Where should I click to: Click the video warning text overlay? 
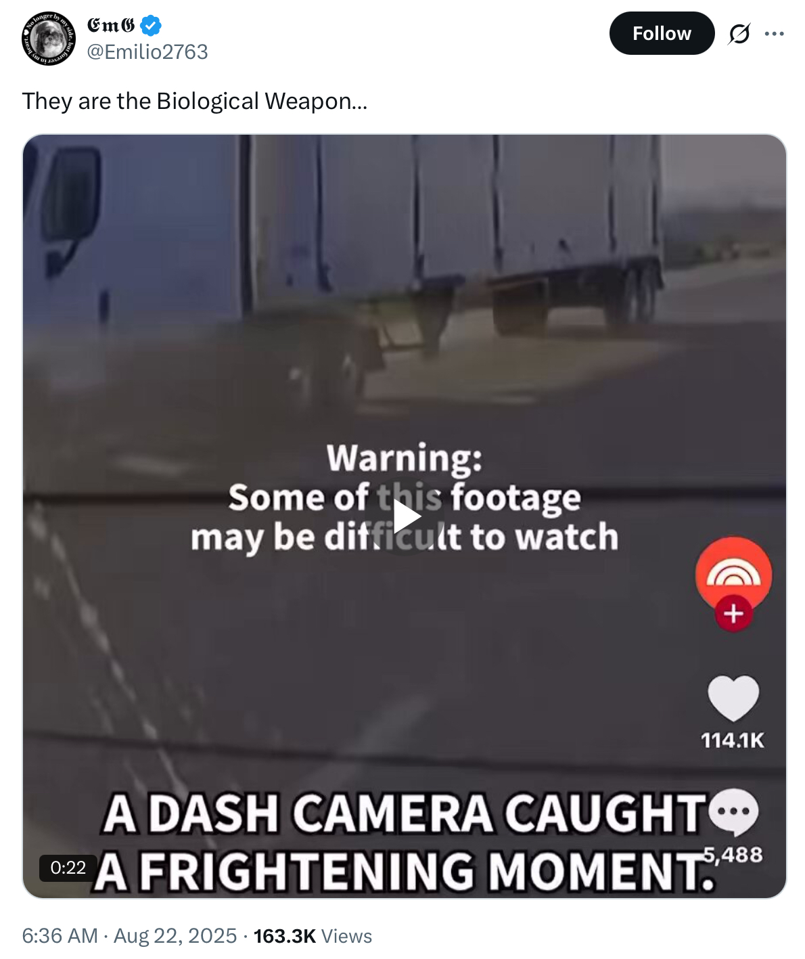(405, 498)
